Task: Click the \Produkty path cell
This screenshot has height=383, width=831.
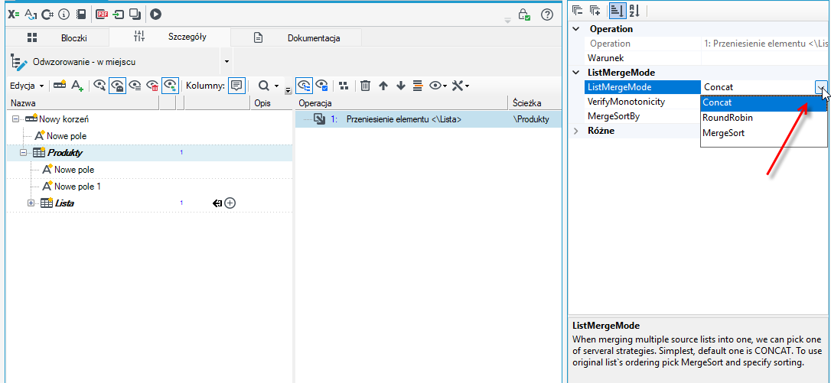Action: pos(530,119)
